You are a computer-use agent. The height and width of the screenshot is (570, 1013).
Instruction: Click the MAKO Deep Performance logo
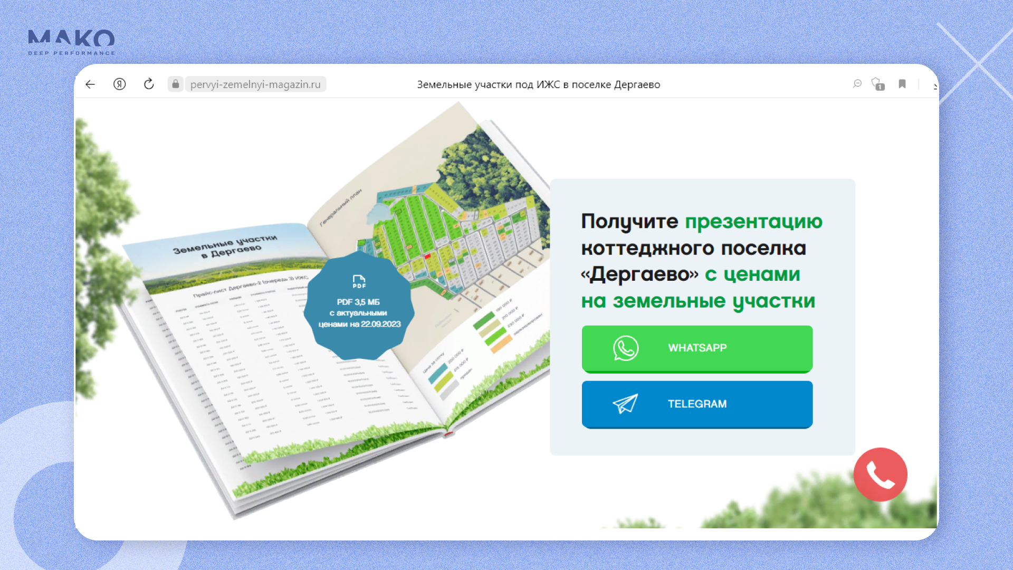(x=71, y=42)
